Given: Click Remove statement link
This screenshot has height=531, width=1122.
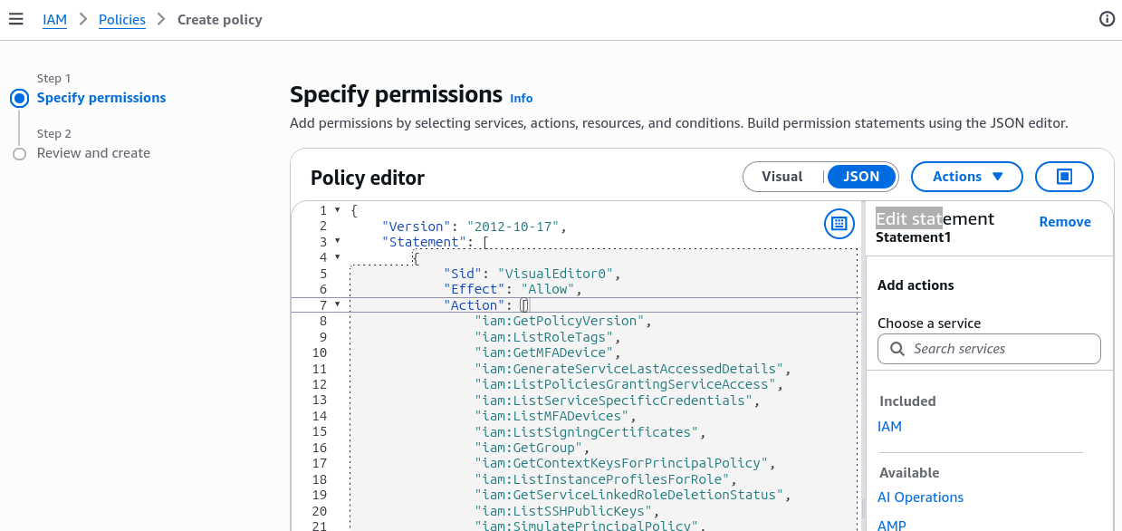Looking at the screenshot, I should 1065,222.
